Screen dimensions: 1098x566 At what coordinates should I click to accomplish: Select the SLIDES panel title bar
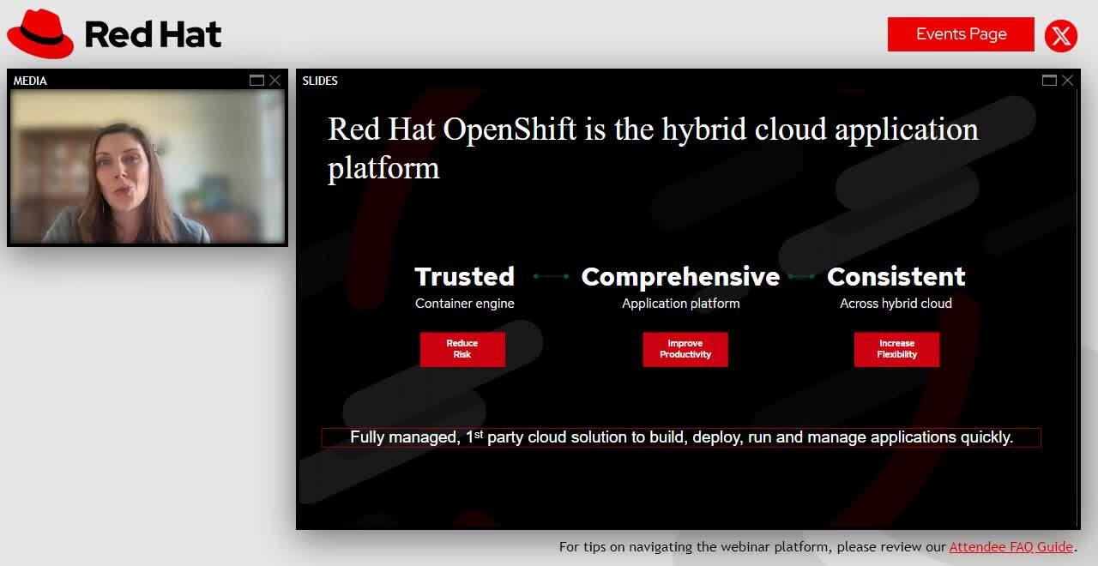pyautogui.click(x=669, y=81)
